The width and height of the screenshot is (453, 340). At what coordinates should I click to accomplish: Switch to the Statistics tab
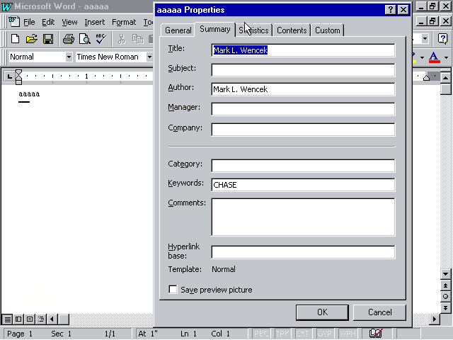(253, 30)
